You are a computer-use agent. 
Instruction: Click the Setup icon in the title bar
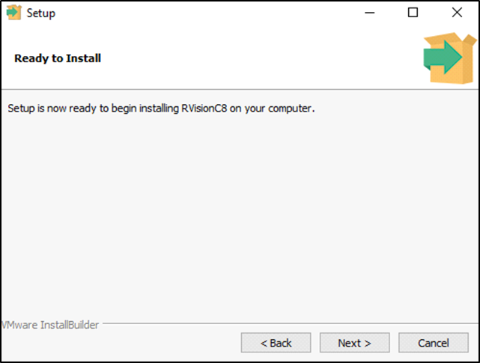(x=13, y=13)
